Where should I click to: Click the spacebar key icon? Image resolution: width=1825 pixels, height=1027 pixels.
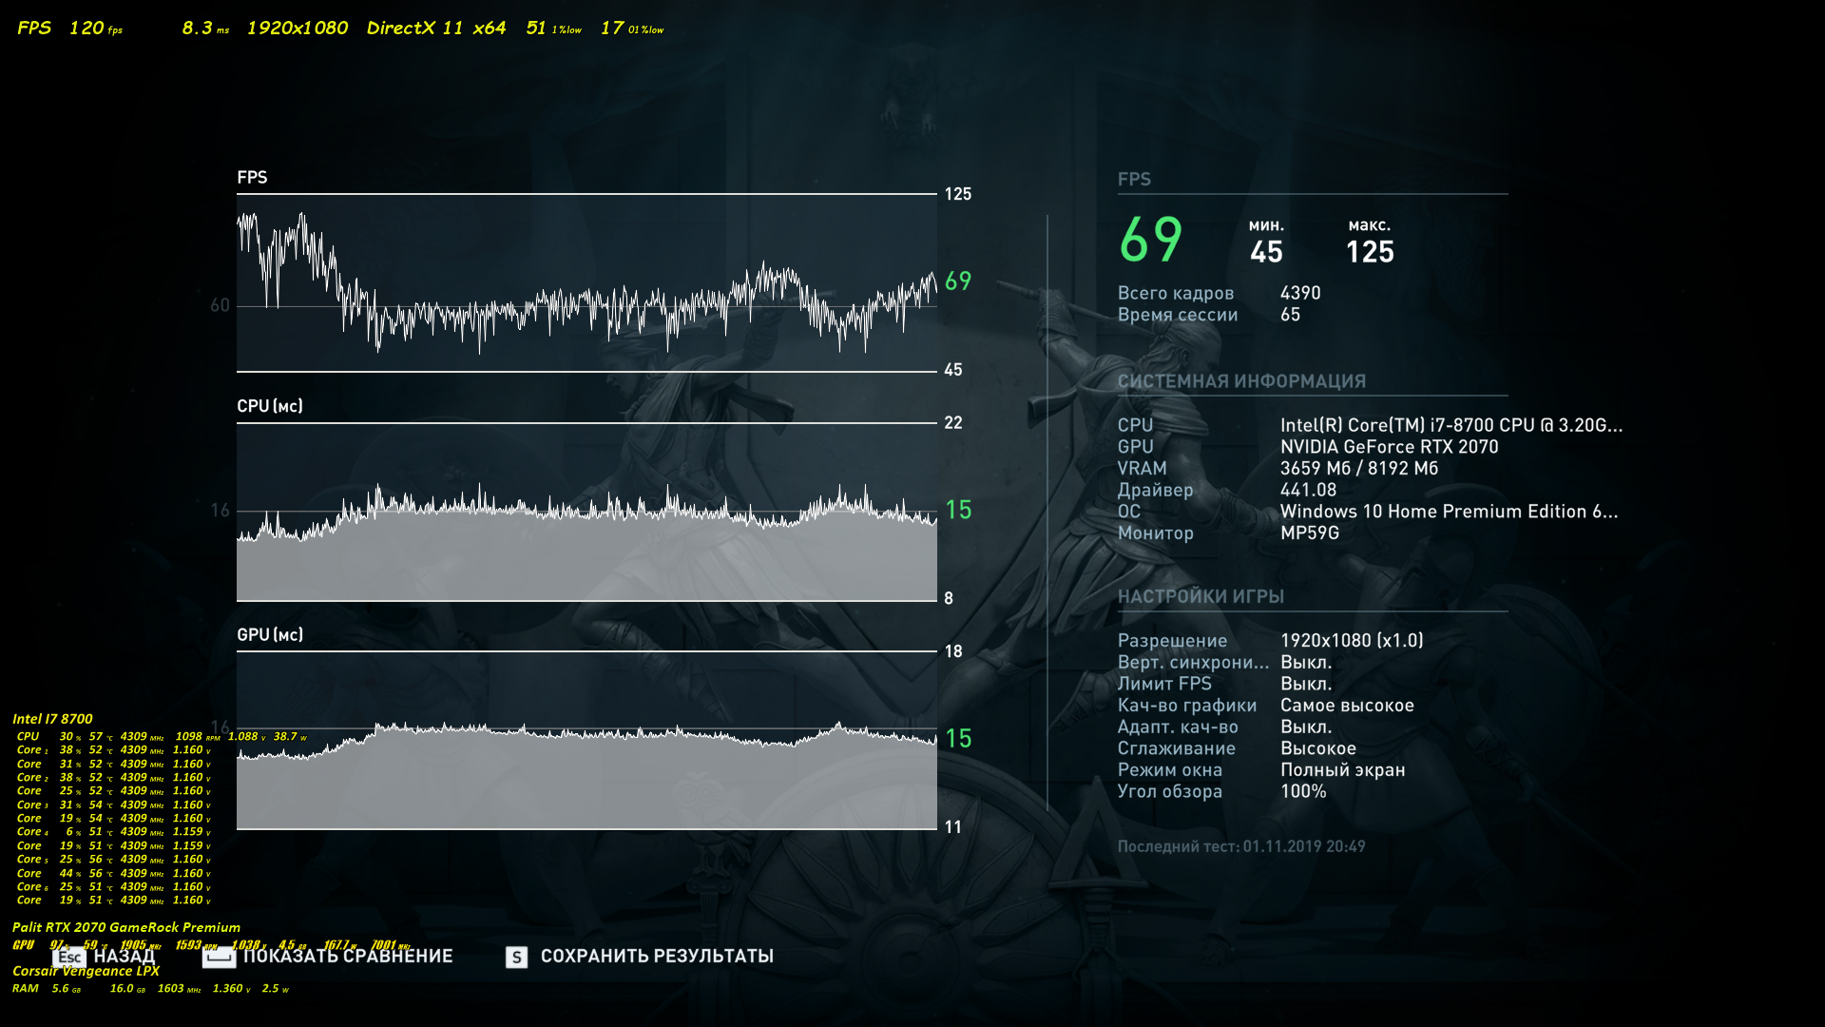coord(219,957)
